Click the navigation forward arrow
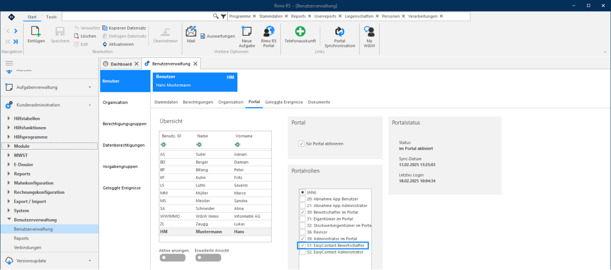Viewport: 611px width, 270px height. coord(16,31)
